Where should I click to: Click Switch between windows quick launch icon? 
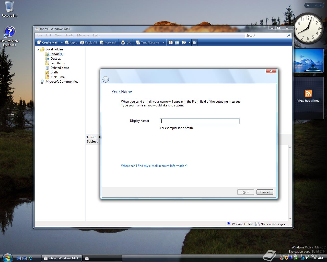point(25,258)
